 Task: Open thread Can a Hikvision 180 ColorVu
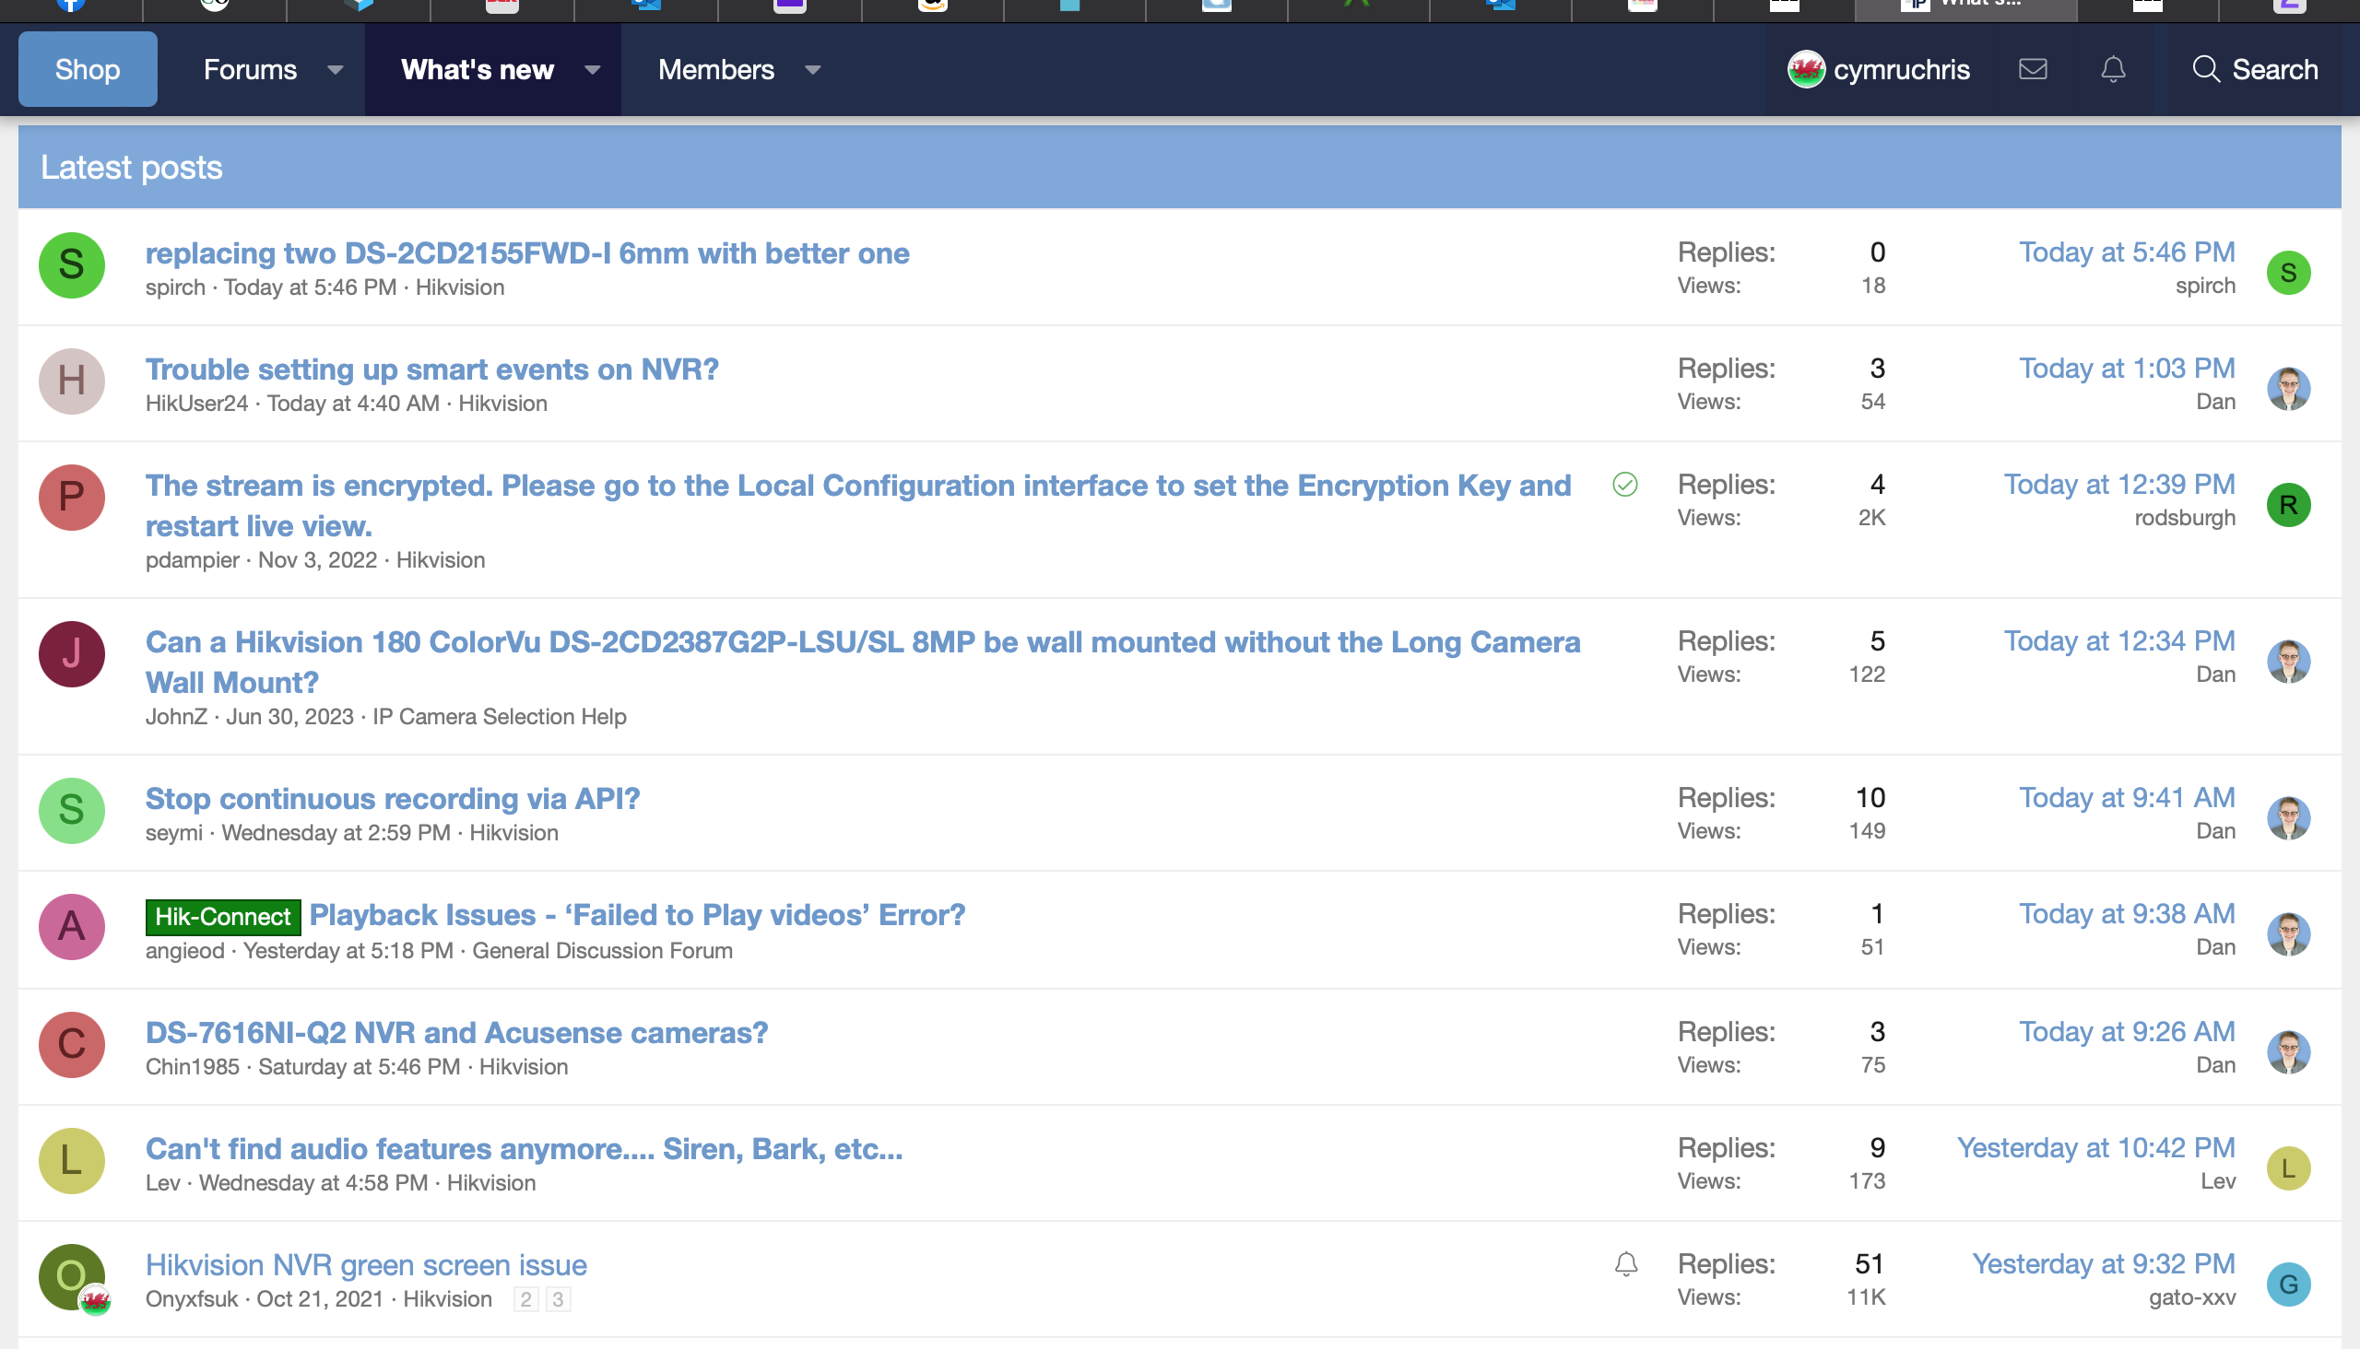863,662
